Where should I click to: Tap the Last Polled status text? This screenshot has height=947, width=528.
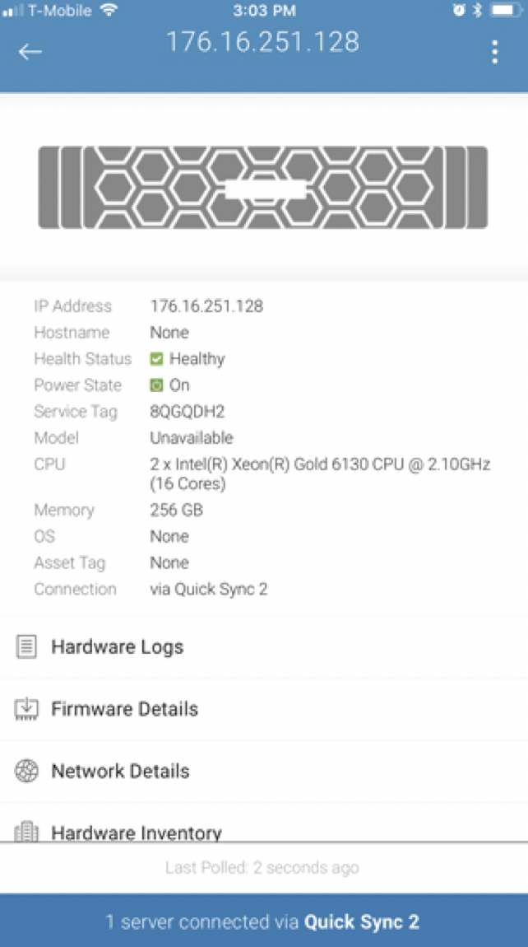(262, 868)
